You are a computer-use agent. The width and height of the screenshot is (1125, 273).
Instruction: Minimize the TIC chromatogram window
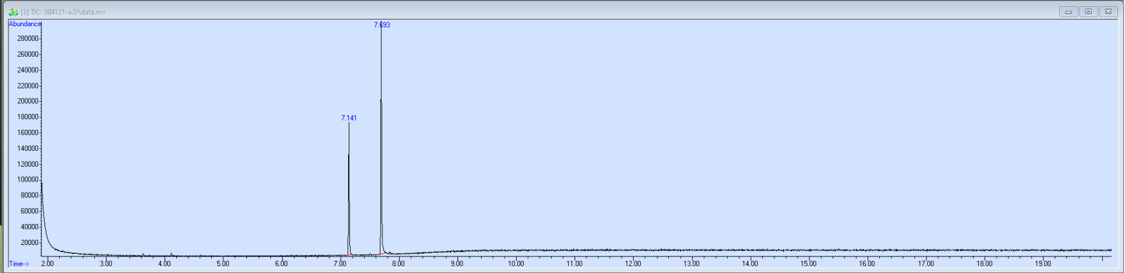point(1068,11)
